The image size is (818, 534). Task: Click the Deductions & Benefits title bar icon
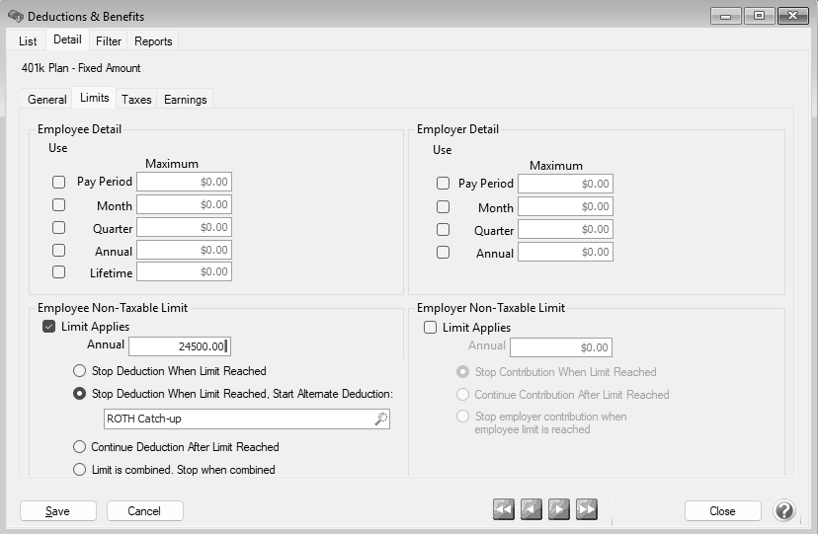coord(15,17)
